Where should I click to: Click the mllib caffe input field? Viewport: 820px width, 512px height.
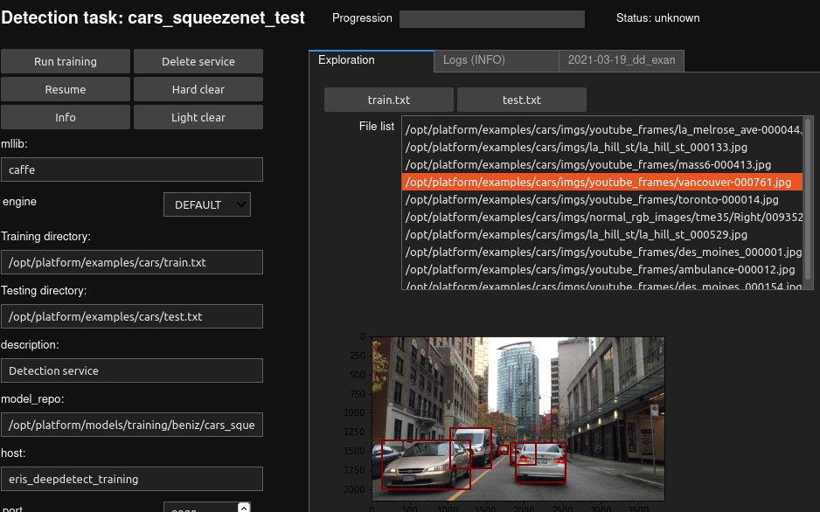132,170
